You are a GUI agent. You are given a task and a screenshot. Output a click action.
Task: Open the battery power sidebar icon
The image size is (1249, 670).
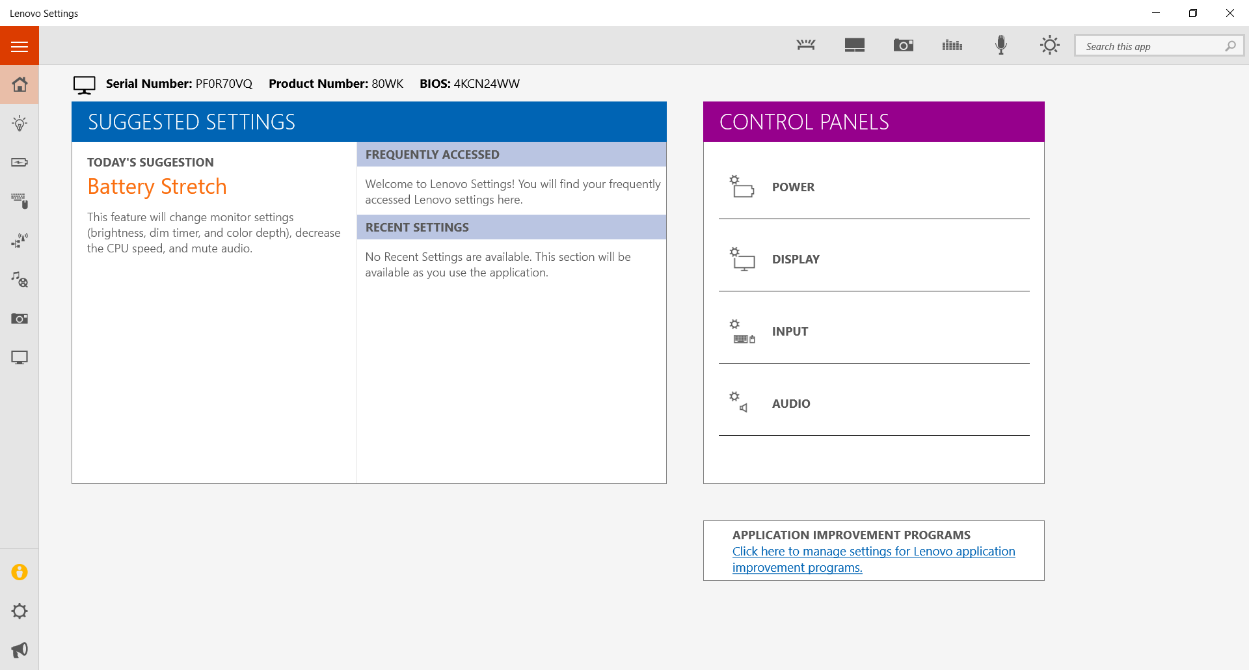[x=20, y=163]
